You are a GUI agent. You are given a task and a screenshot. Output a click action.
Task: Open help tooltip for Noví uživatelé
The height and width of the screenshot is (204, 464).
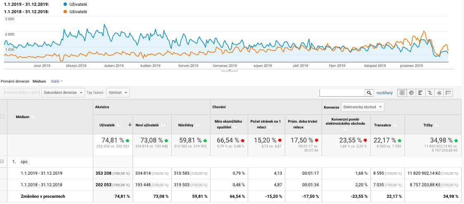163,125
